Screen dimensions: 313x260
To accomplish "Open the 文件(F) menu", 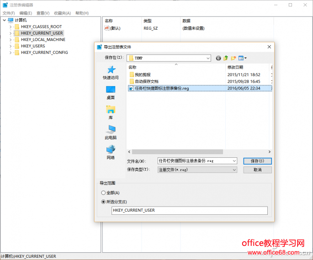I will [9, 13].
